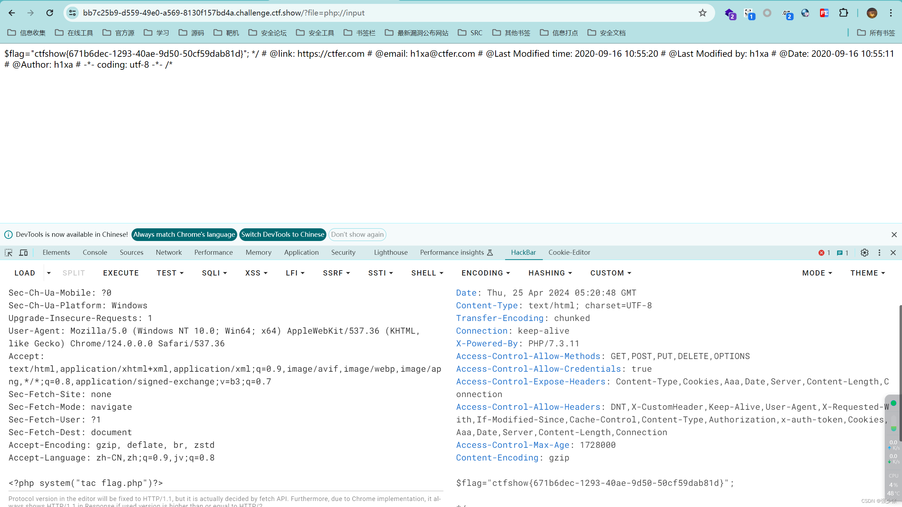Open the LFI dropdown menu

pos(295,273)
